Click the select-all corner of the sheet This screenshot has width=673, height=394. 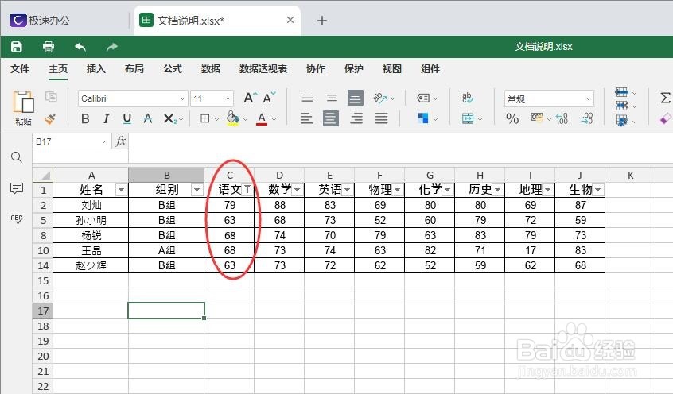click(x=43, y=175)
